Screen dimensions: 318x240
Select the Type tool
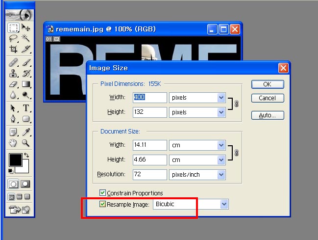[26, 108]
